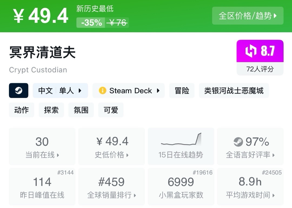
Task: Tap the Heybox logo on score badge
Action: pyautogui.click(x=250, y=51)
